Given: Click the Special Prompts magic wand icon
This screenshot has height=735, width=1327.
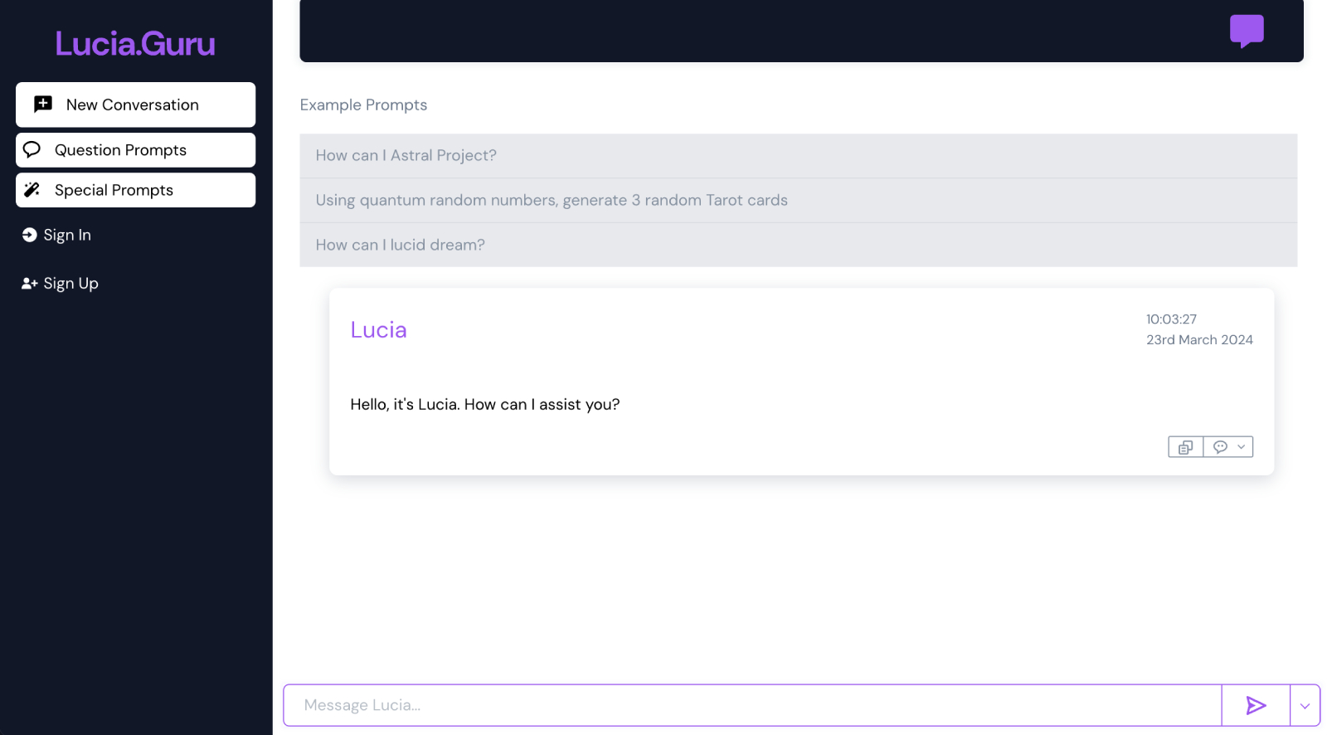Looking at the screenshot, I should pos(32,190).
